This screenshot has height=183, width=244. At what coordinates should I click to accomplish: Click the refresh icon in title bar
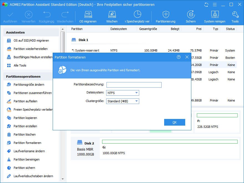point(206,5)
